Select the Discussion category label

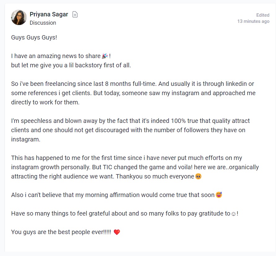pos(43,23)
